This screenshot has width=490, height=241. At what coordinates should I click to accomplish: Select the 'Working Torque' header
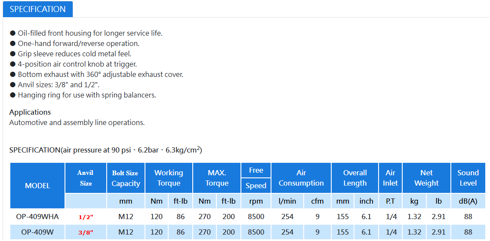pos(169,178)
